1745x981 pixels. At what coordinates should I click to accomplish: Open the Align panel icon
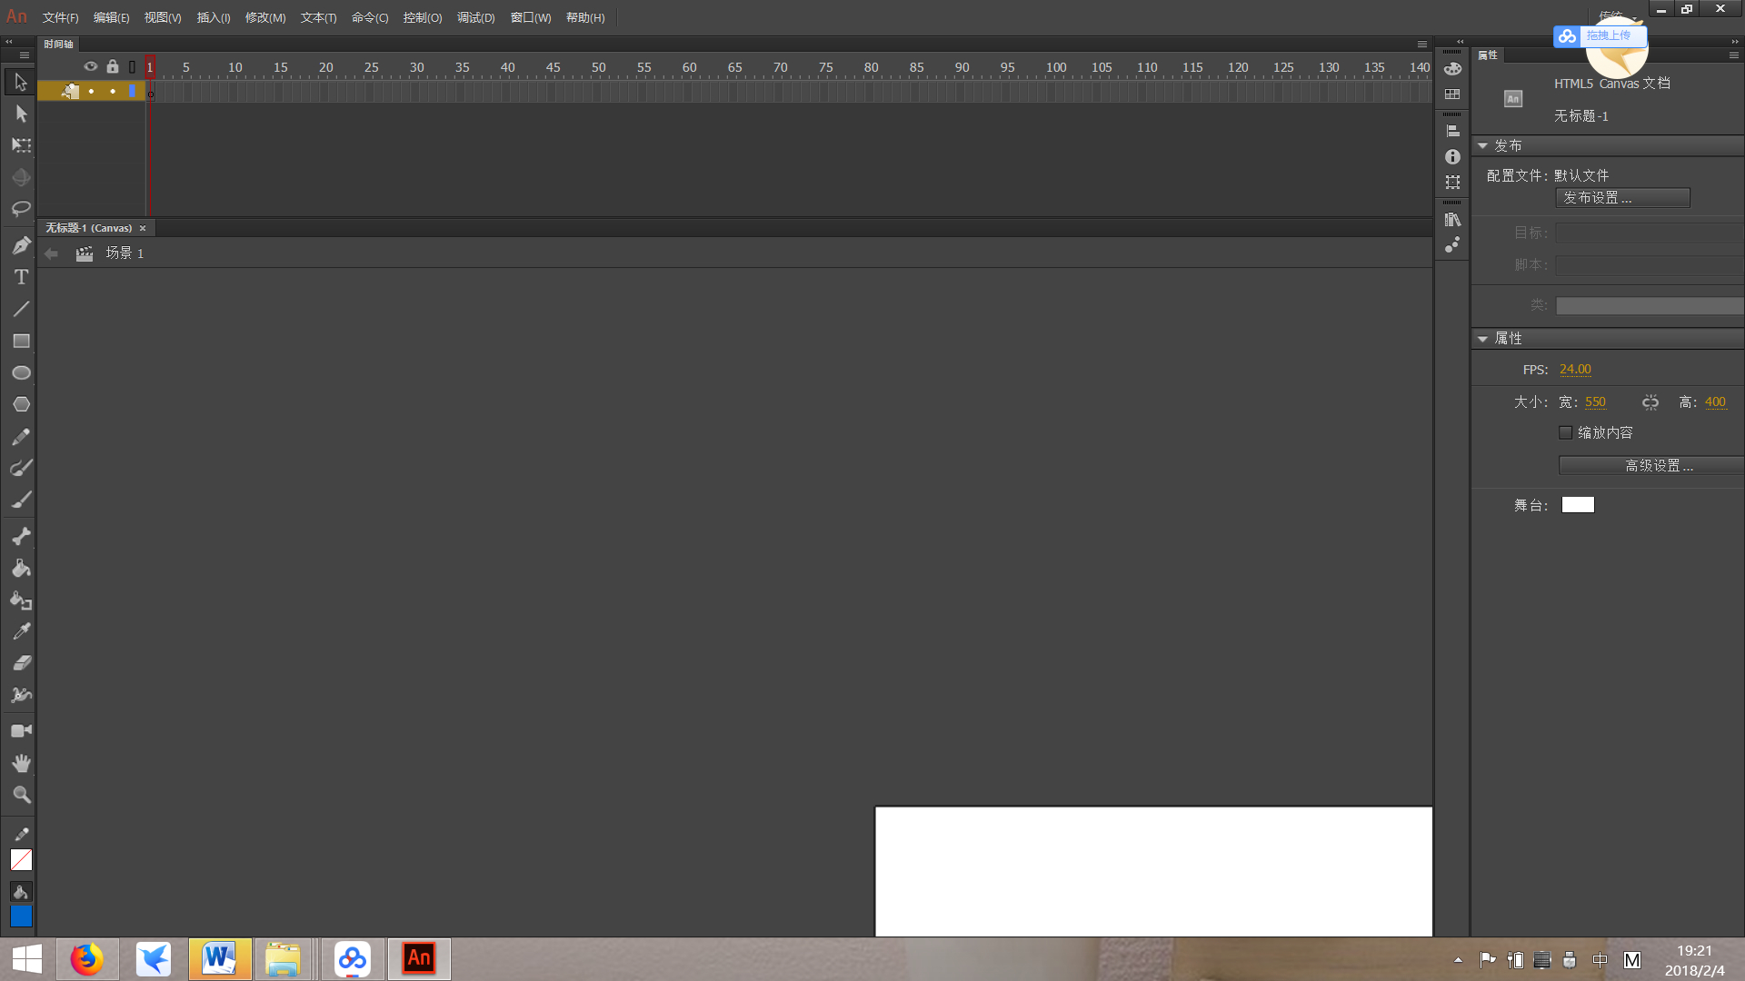pyautogui.click(x=1452, y=131)
